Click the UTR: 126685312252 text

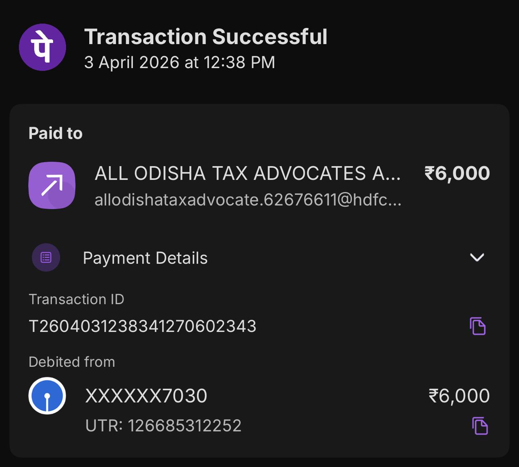pos(163,426)
